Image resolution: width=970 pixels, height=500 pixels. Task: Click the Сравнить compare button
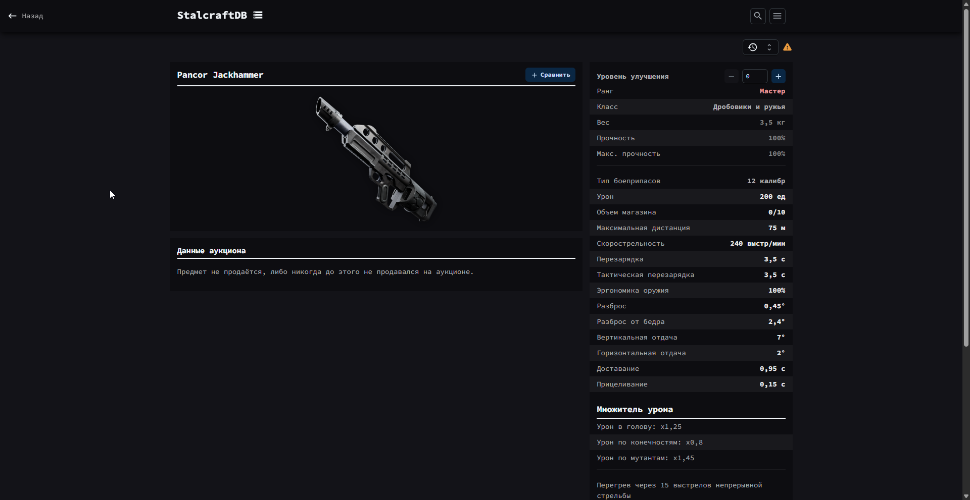click(x=550, y=75)
